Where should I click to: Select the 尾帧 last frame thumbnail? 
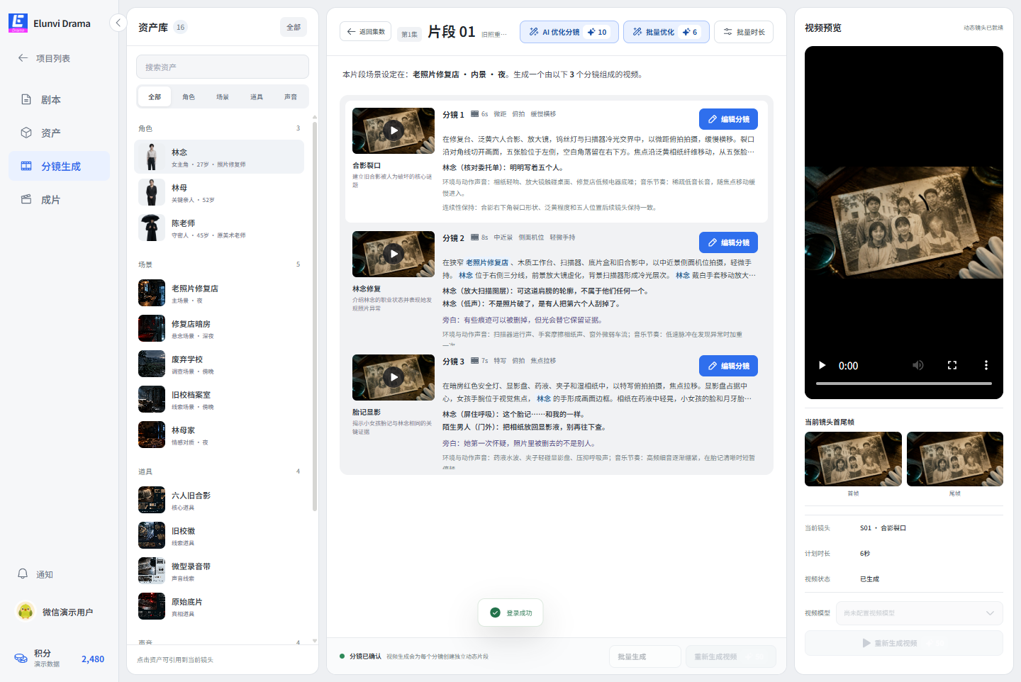(x=955, y=459)
